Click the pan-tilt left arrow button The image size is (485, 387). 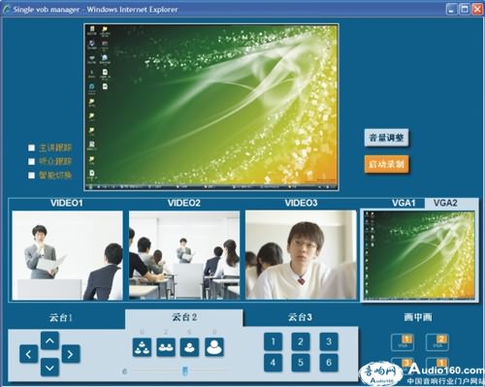29,354
